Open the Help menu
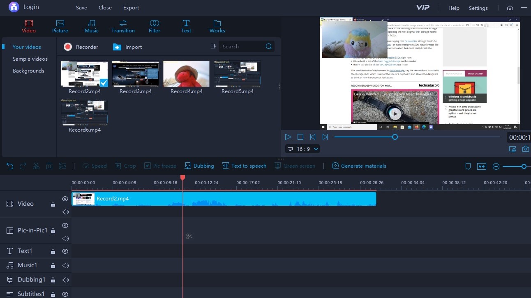This screenshot has height=298, width=531. click(x=454, y=8)
